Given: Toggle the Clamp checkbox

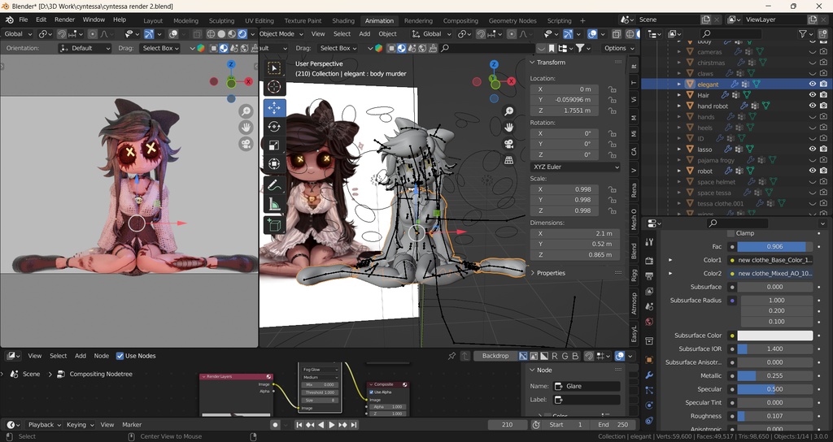Looking at the screenshot, I should (x=731, y=233).
